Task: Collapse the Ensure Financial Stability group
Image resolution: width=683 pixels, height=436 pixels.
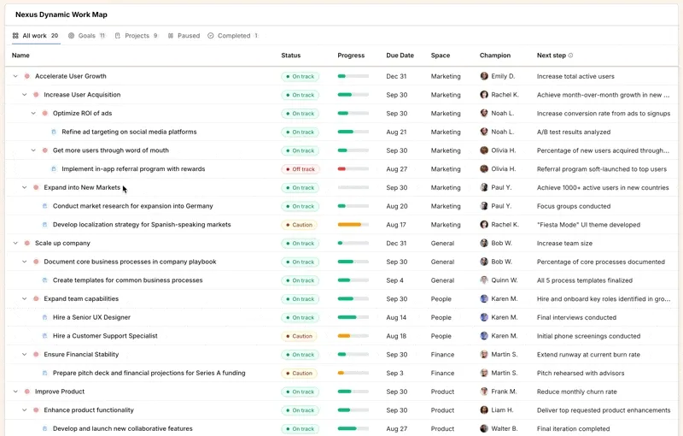Action: tap(25, 355)
